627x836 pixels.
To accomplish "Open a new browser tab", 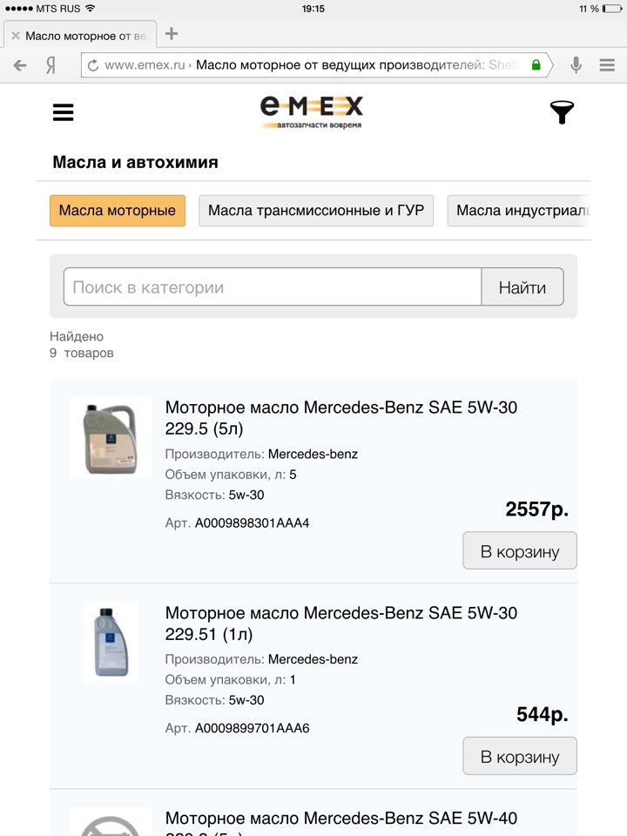I will [172, 34].
